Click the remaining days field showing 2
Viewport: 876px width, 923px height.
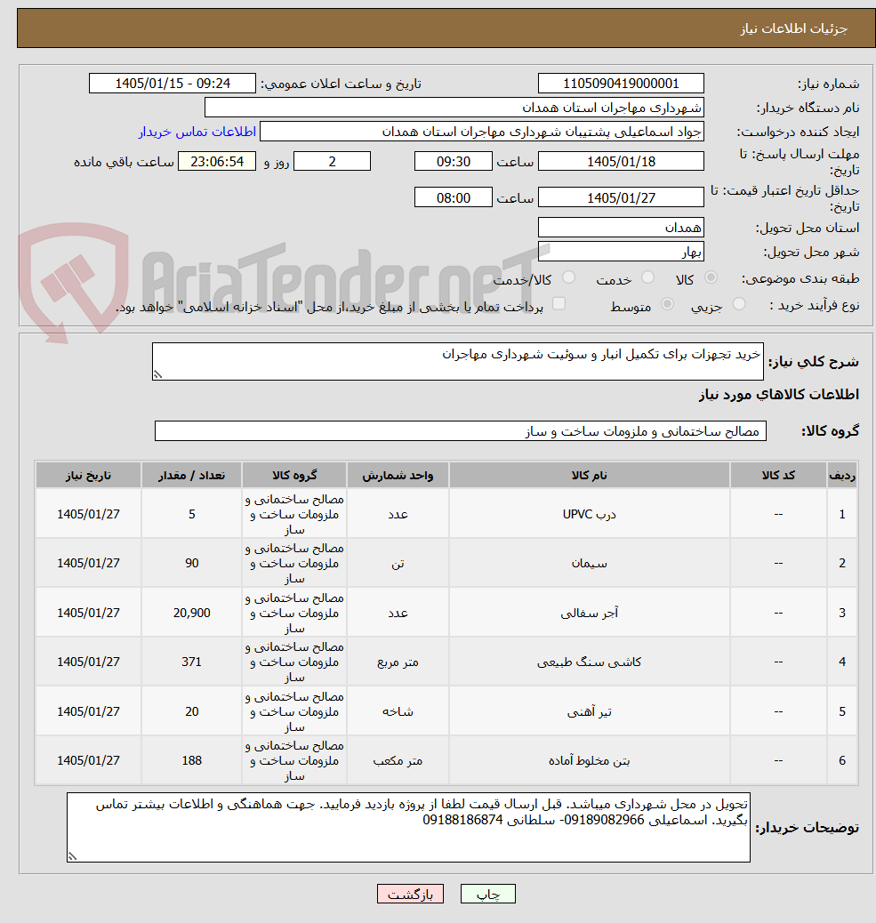click(332, 161)
